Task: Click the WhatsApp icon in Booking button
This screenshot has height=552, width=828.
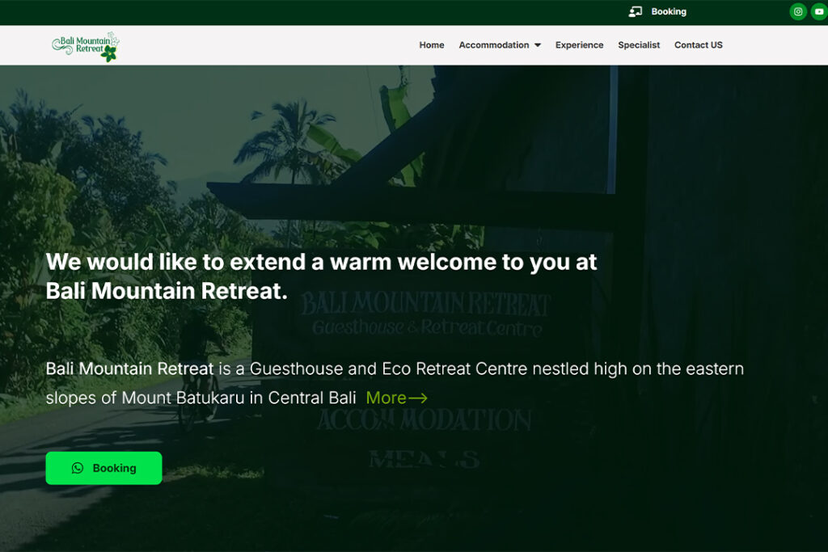Action: (78, 468)
